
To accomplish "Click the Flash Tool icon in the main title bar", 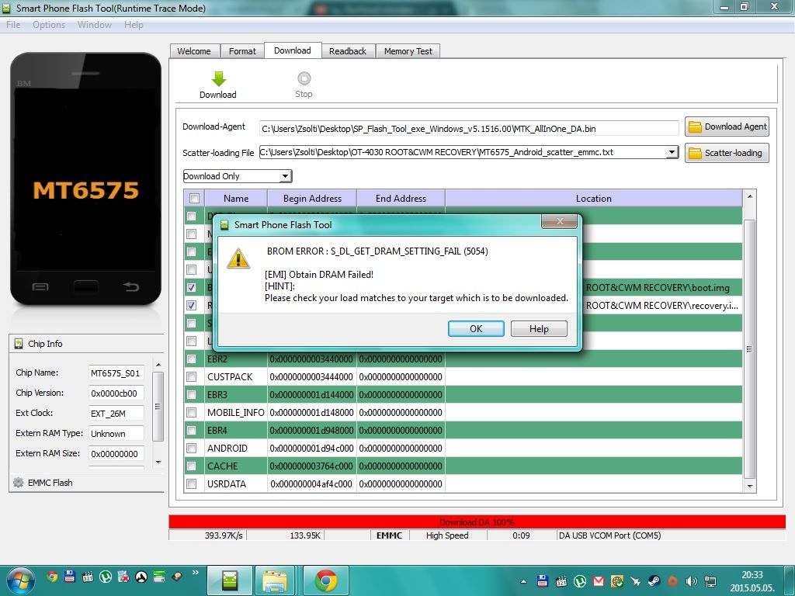I will [6, 8].
